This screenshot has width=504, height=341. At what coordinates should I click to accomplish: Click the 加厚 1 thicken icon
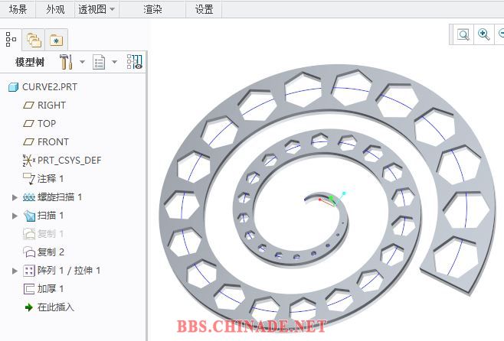click(29, 289)
